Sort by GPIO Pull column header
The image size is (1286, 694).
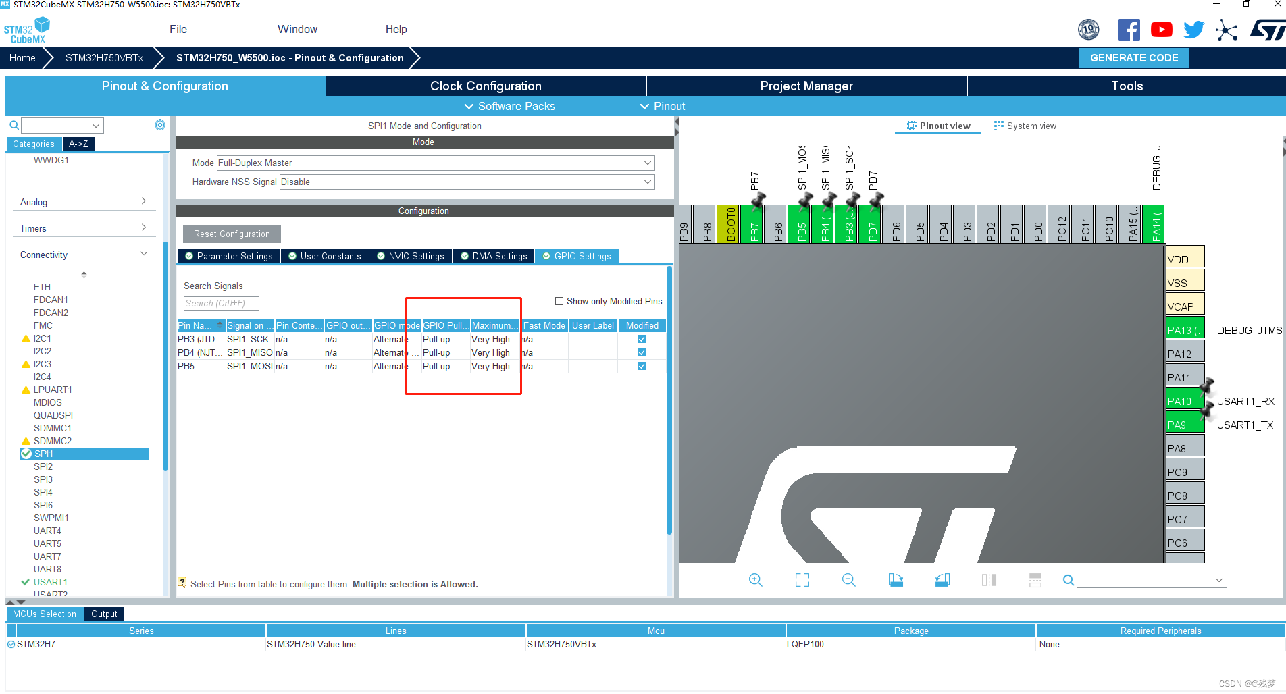[446, 325]
